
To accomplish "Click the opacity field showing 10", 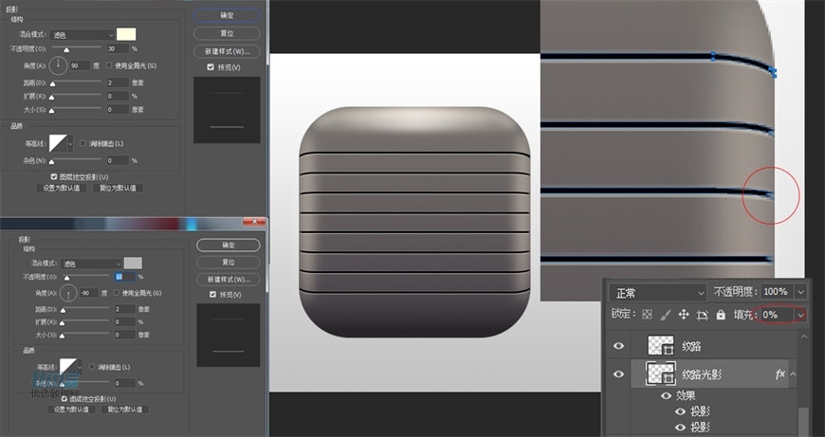I will pyautogui.click(x=125, y=277).
